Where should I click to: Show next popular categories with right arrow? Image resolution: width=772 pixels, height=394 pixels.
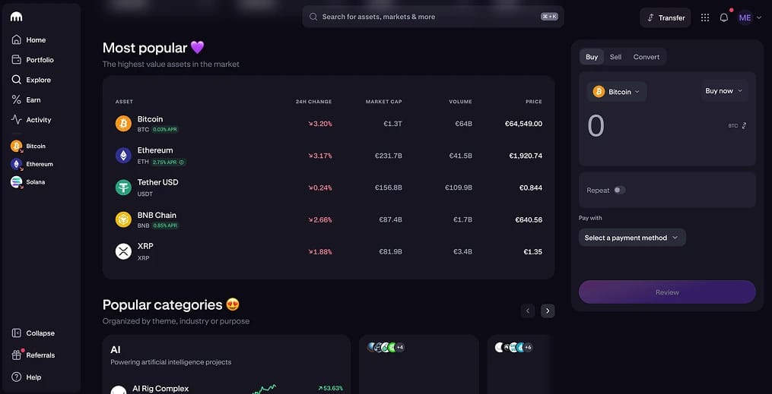[548, 310]
